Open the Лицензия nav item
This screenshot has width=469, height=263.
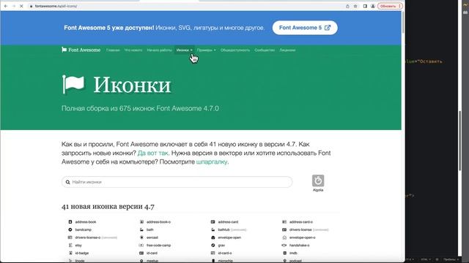pyautogui.click(x=287, y=50)
